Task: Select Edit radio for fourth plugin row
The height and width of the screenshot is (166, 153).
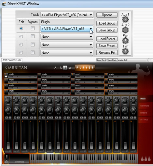Action: click(21, 53)
